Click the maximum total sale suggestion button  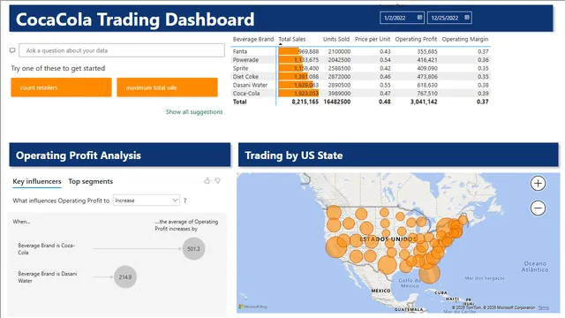(x=167, y=87)
